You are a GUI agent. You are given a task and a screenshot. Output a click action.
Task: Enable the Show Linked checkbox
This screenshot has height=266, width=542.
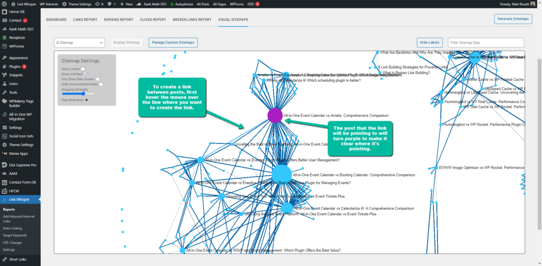[83, 69]
